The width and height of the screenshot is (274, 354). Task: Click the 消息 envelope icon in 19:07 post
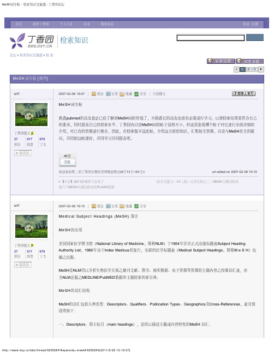(94, 94)
